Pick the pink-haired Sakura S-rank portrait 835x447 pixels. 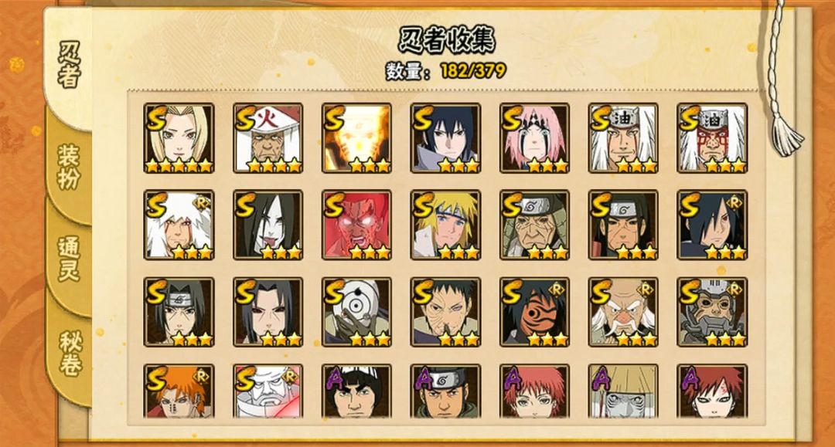[535, 138]
